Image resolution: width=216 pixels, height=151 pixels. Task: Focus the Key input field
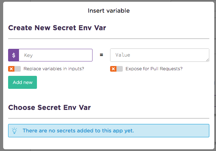[x=56, y=55]
